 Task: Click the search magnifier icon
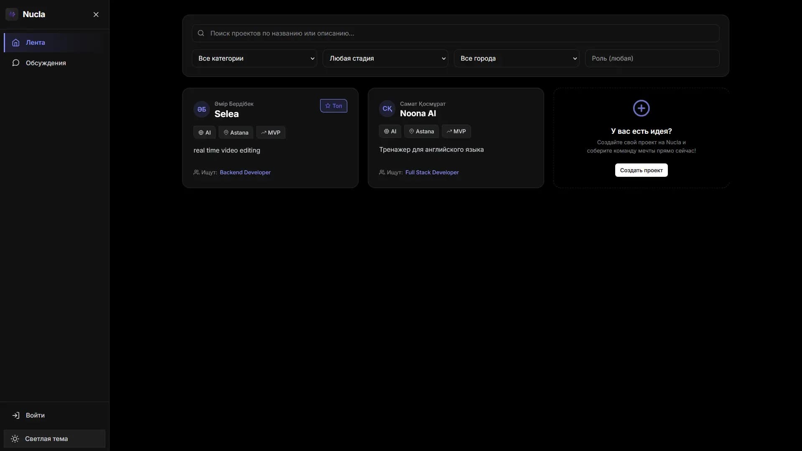pyautogui.click(x=201, y=33)
